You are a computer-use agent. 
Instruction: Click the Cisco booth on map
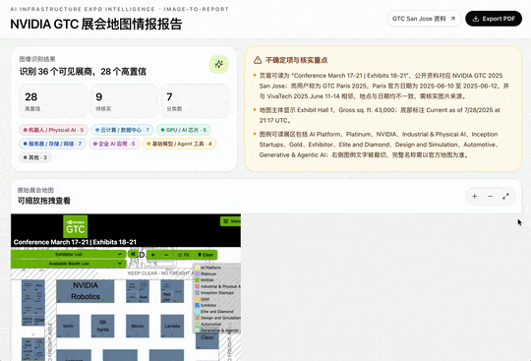[207, 340]
